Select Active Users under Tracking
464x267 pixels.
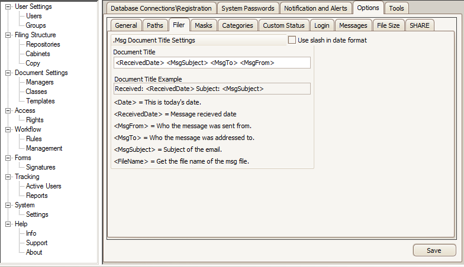coord(44,186)
